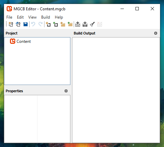Open the Build Output settings gear

click(156, 33)
